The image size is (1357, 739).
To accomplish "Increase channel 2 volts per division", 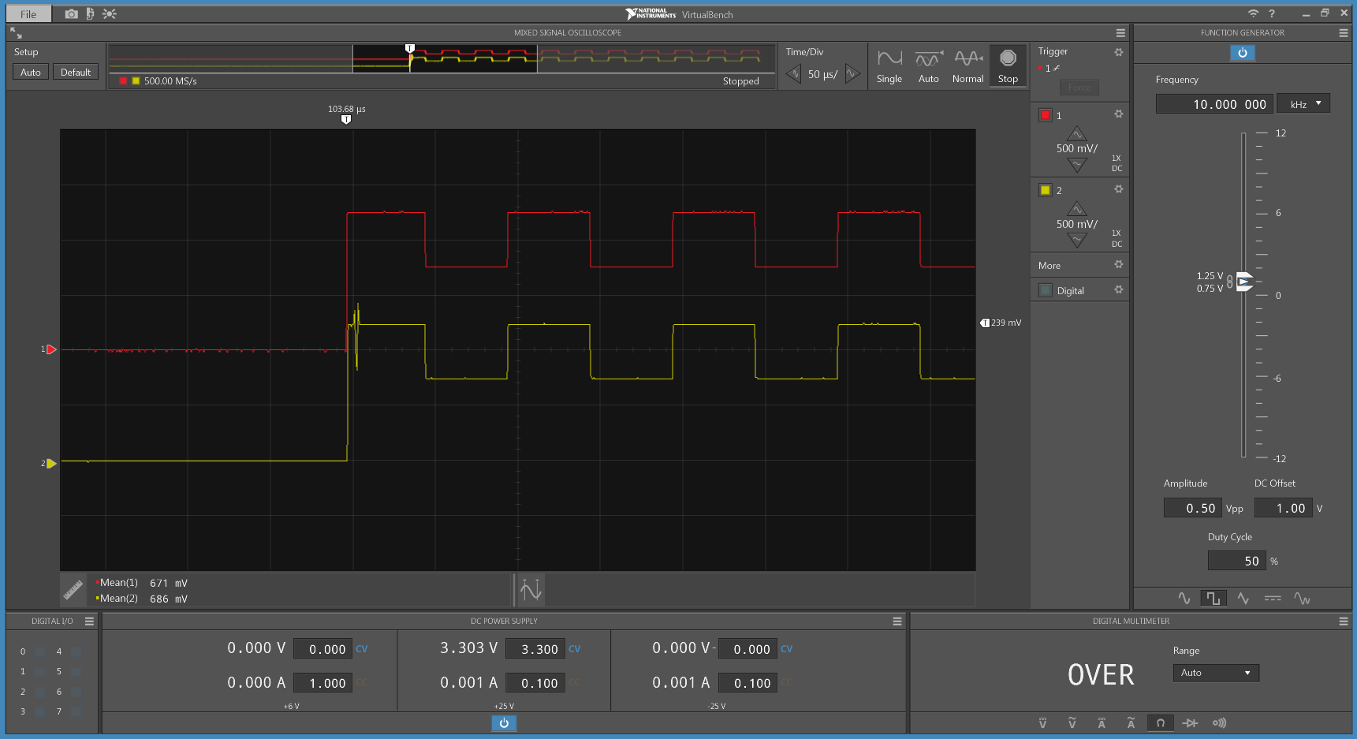I will (1077, 209).
